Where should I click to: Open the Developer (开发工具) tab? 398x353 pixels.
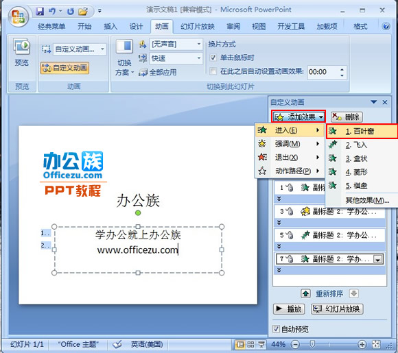pos(291,26)
